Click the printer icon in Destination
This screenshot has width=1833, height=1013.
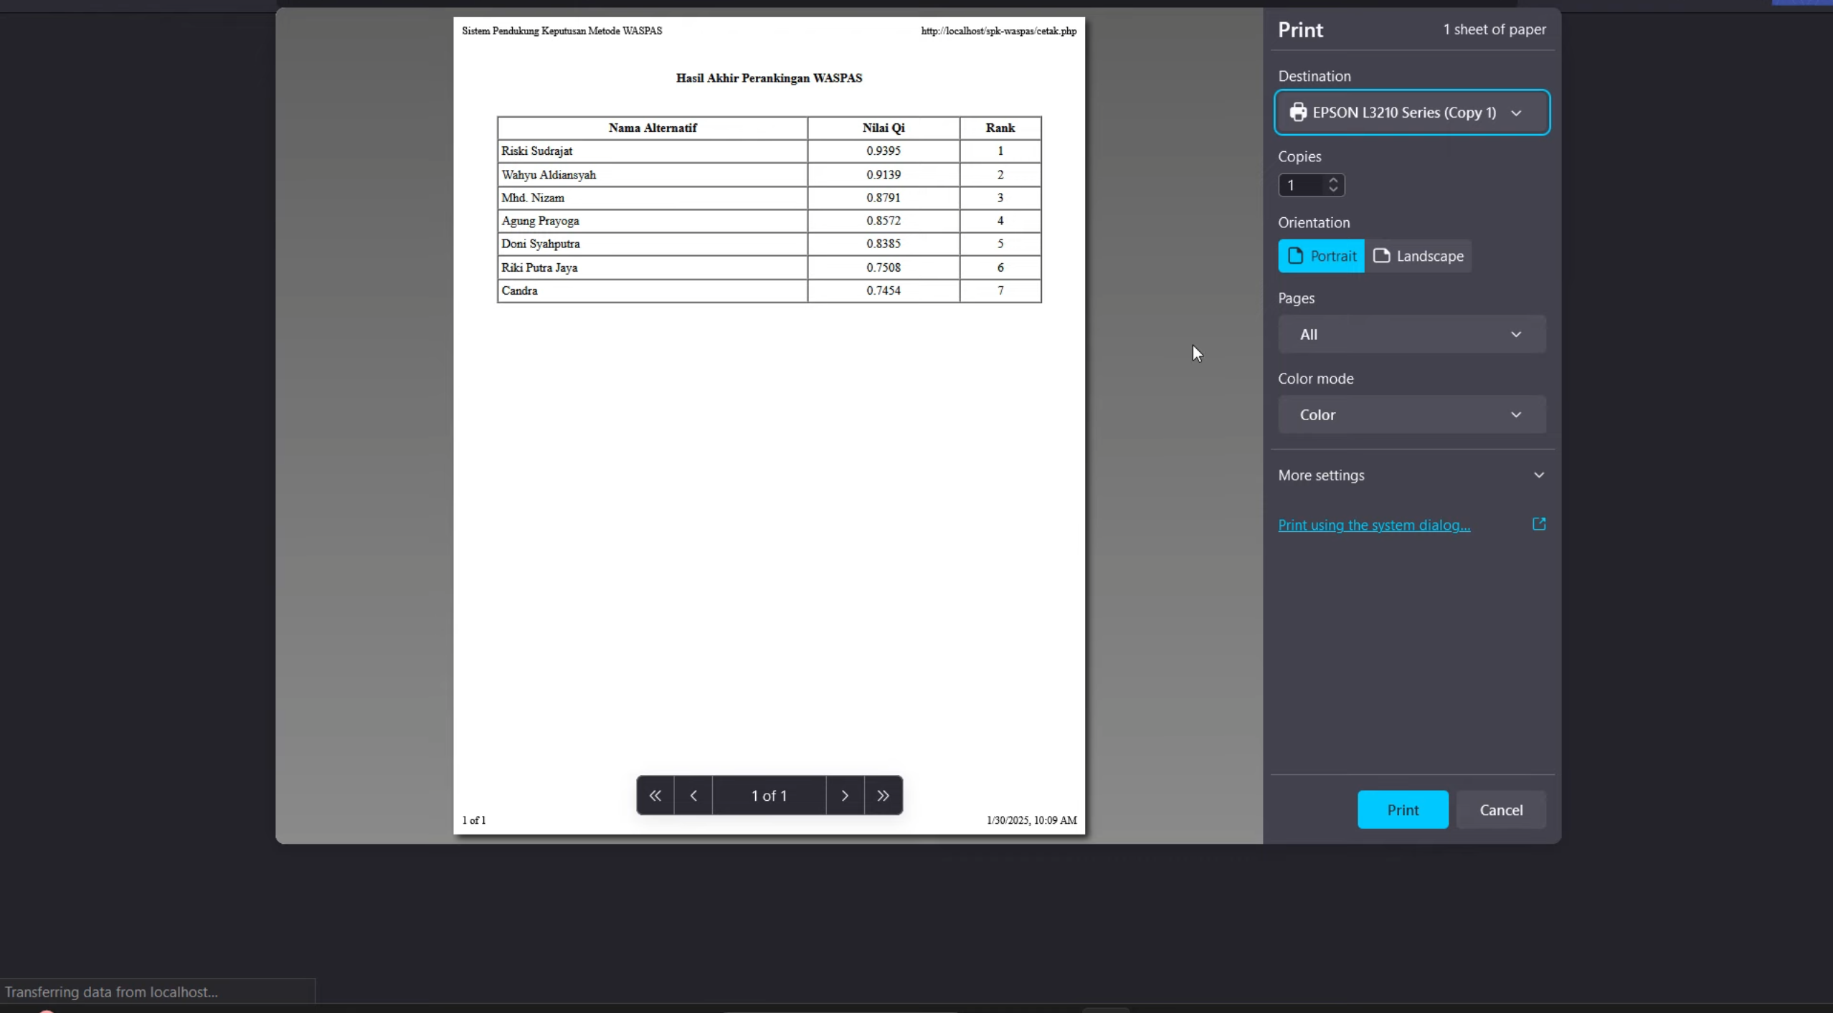point(1298,113)
